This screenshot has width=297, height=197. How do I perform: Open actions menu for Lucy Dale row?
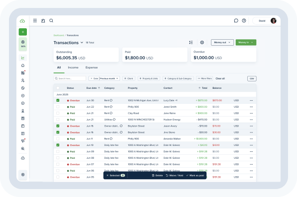pyautogui.click(x=251, y=100)
